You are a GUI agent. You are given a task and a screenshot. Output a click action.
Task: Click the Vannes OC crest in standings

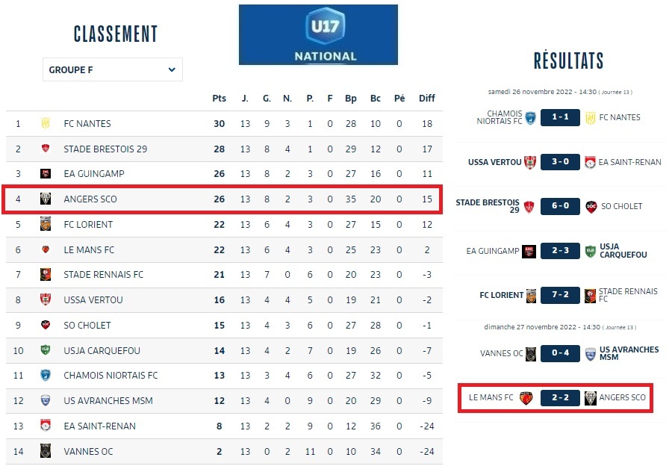pyautogui.click(x=46, y=451)
